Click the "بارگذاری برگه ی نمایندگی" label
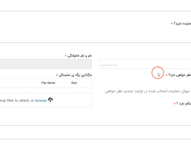The image size is (191, 143). point(75,75)
